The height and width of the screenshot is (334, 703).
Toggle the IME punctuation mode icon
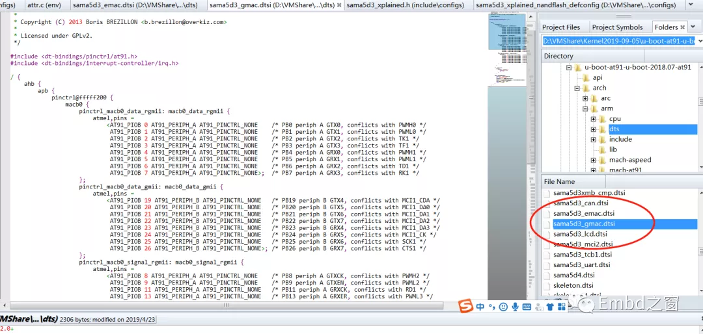[x=491, y=307]
